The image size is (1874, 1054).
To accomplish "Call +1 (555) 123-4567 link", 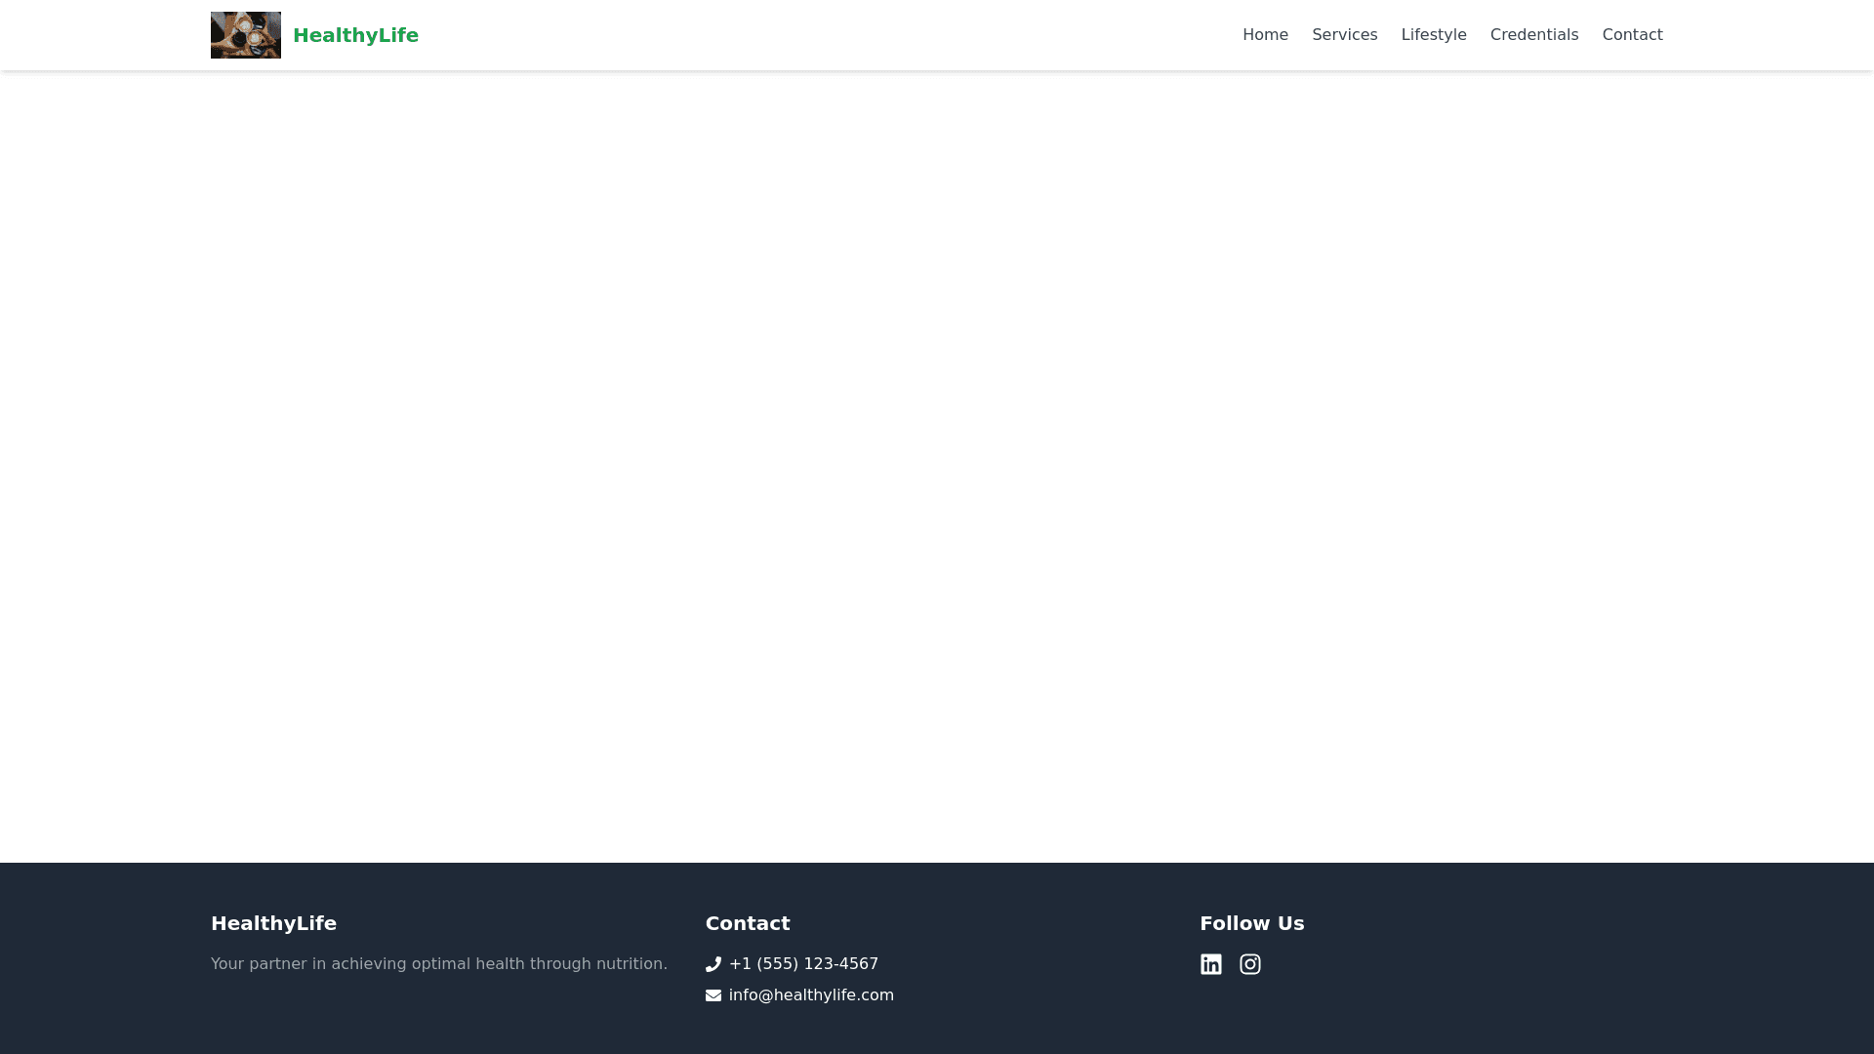I will coord(803,963).
